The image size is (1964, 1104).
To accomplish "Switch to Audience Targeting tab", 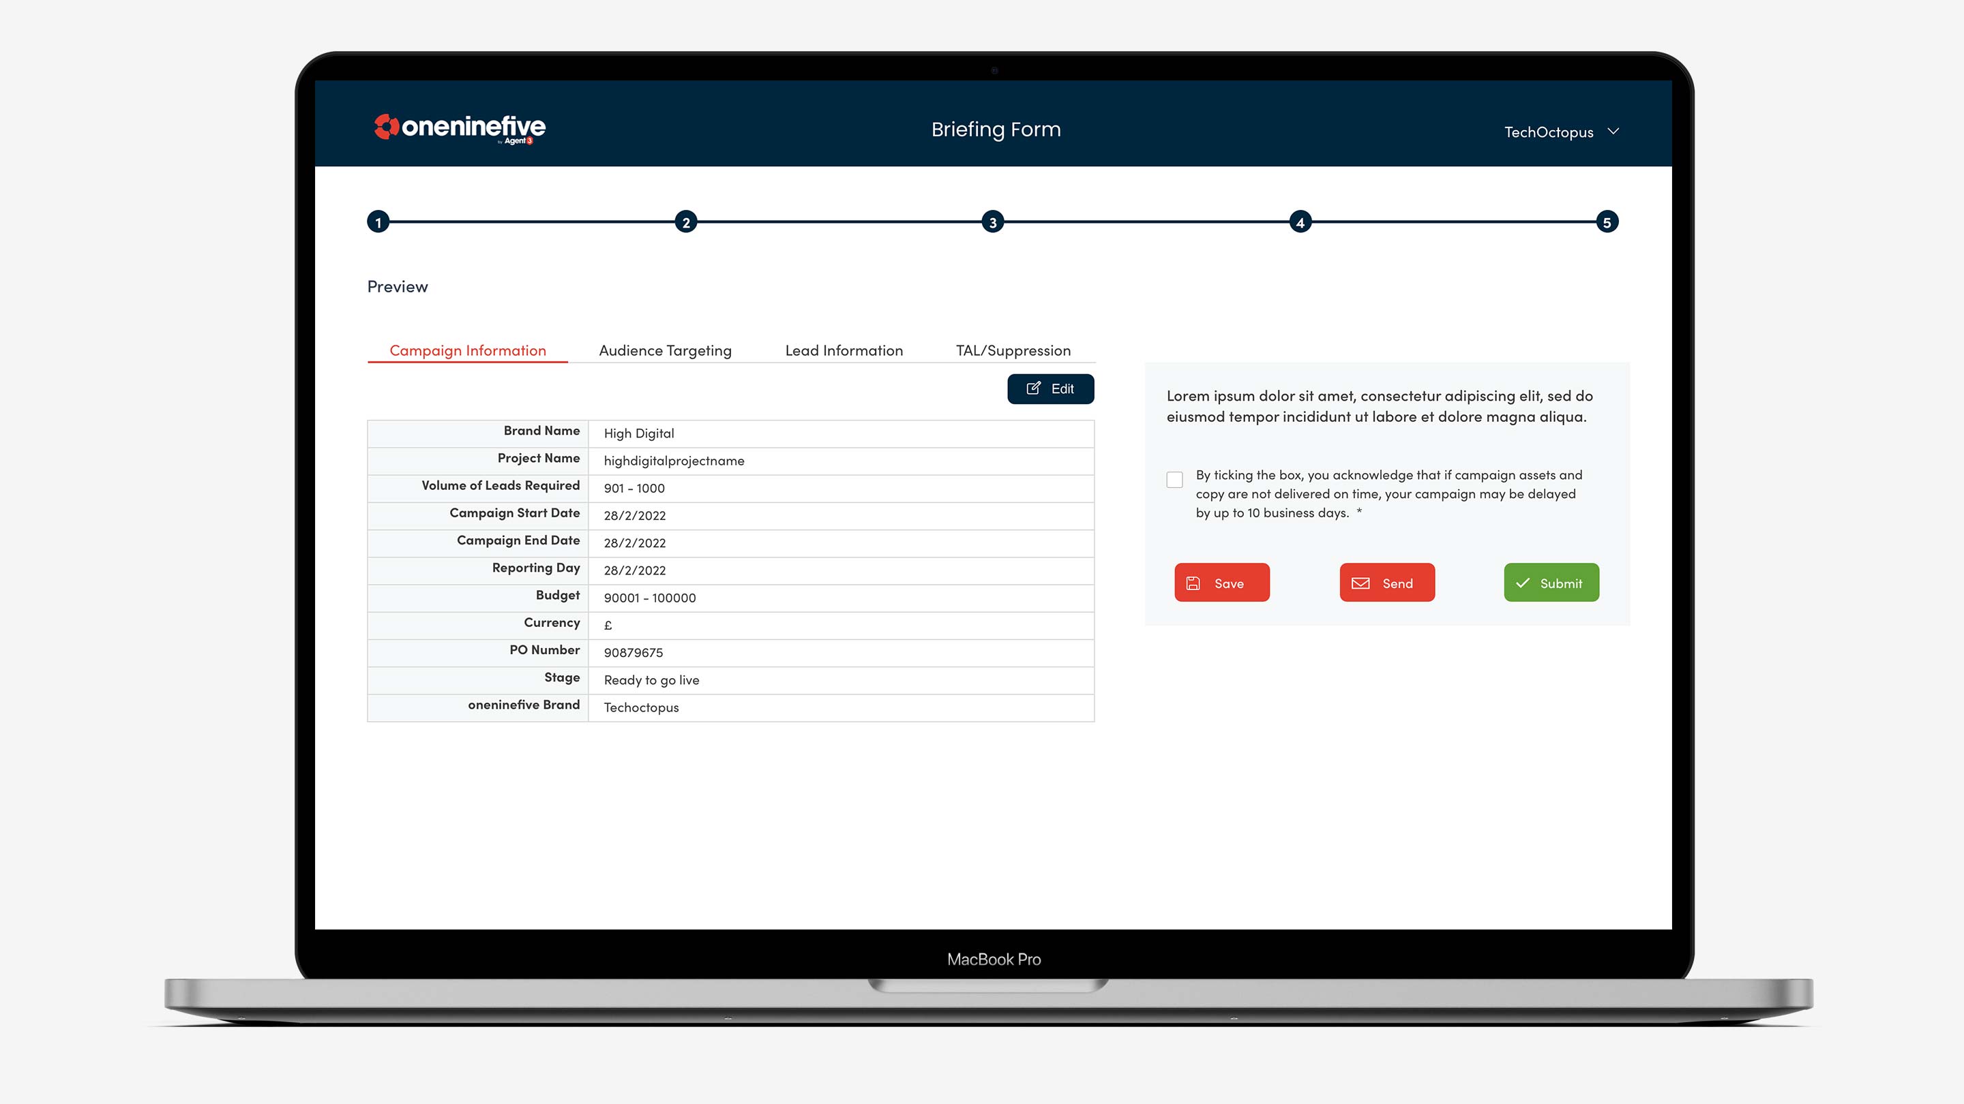I will 666,350.
